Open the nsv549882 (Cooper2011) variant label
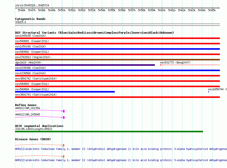227x168 pixels. pos(32,52)
